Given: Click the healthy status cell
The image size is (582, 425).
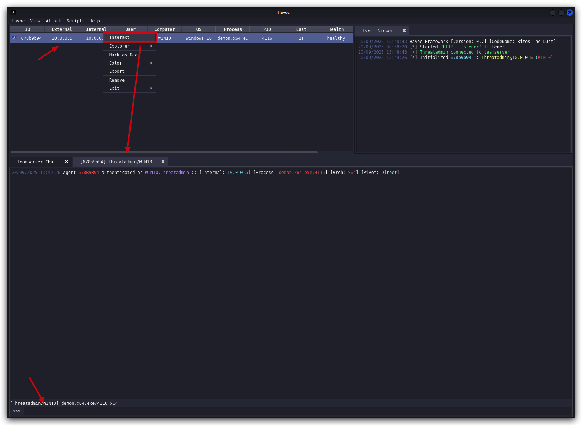Looking at the screenshot, I should point(336,38).
